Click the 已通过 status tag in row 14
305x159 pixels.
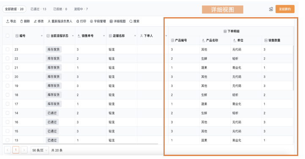point(52,113)
